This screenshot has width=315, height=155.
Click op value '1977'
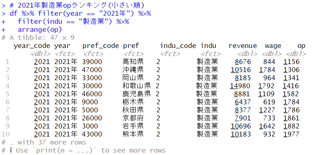pos(292,134)
